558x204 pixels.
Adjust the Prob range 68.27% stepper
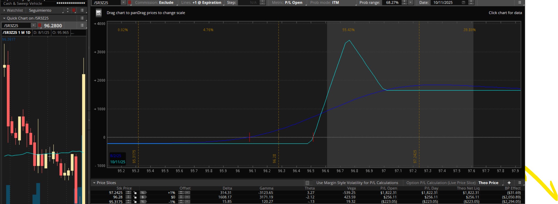point(404,2)
